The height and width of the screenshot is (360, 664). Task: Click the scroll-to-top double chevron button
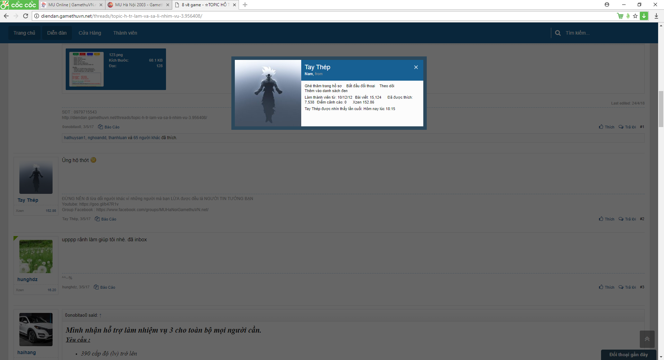point(647,339)
